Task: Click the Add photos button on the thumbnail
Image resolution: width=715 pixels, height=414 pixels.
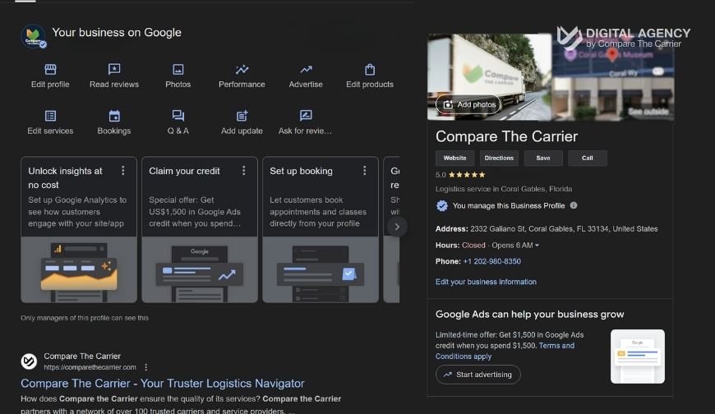Action: 468,104
